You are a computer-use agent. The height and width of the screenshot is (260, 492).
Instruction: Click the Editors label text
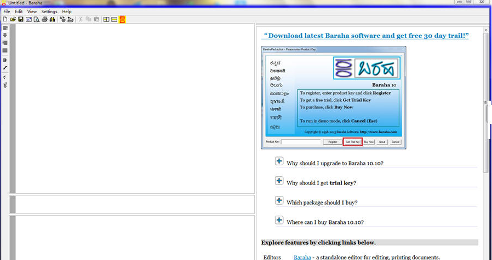click(x=272, y=257)
